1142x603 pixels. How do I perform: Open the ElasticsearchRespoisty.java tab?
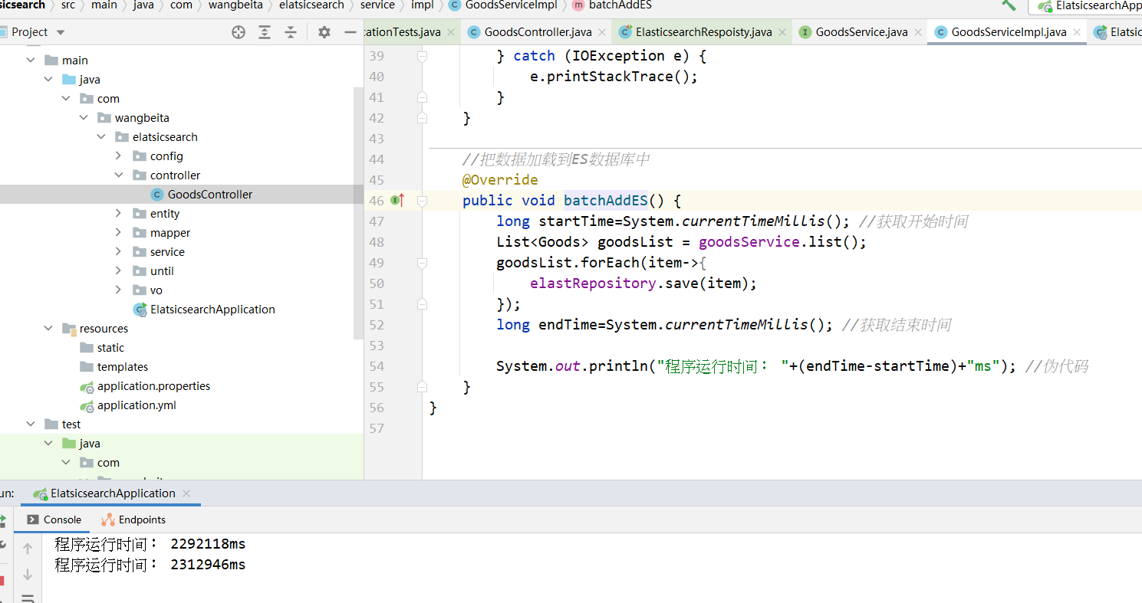pyautogui.click(x=701, y=32)
